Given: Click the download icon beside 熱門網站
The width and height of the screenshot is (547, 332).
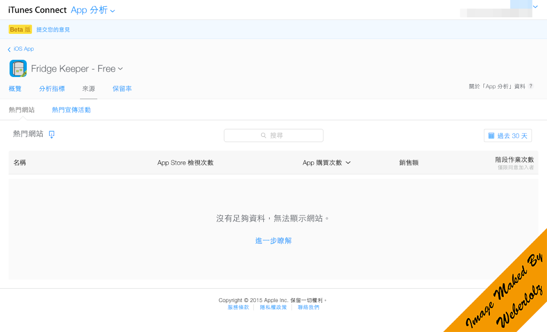Looking at the screenshot, I should [x=52, y=134].
